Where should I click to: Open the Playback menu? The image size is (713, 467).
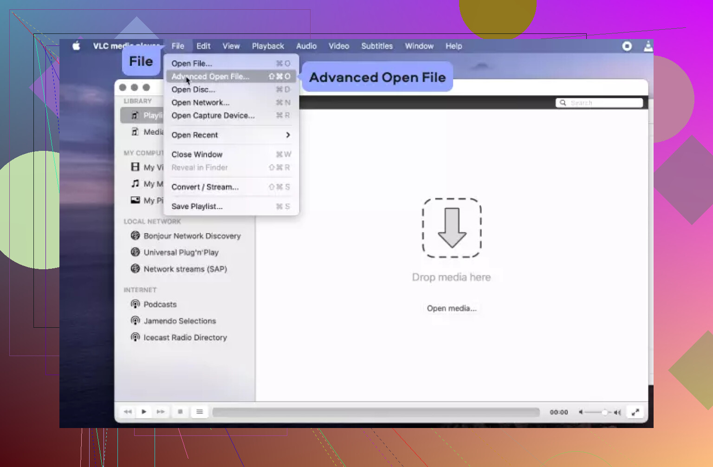268,46
